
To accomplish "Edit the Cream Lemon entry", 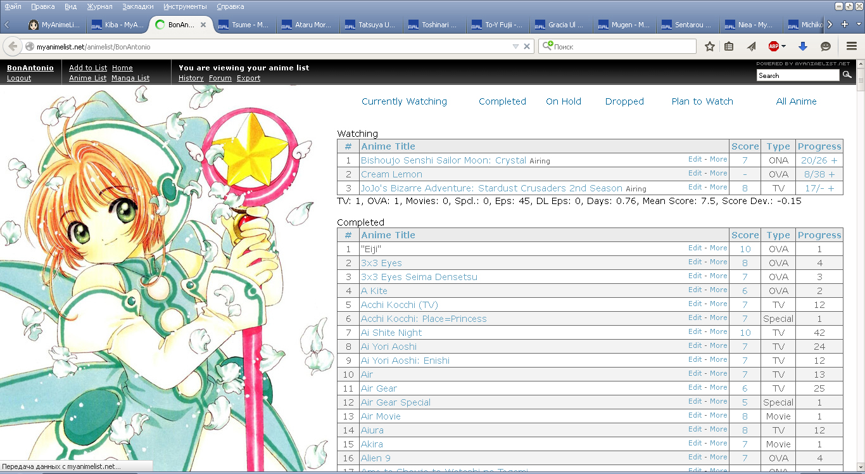I will pyautogui.click(x=695, y=173).
